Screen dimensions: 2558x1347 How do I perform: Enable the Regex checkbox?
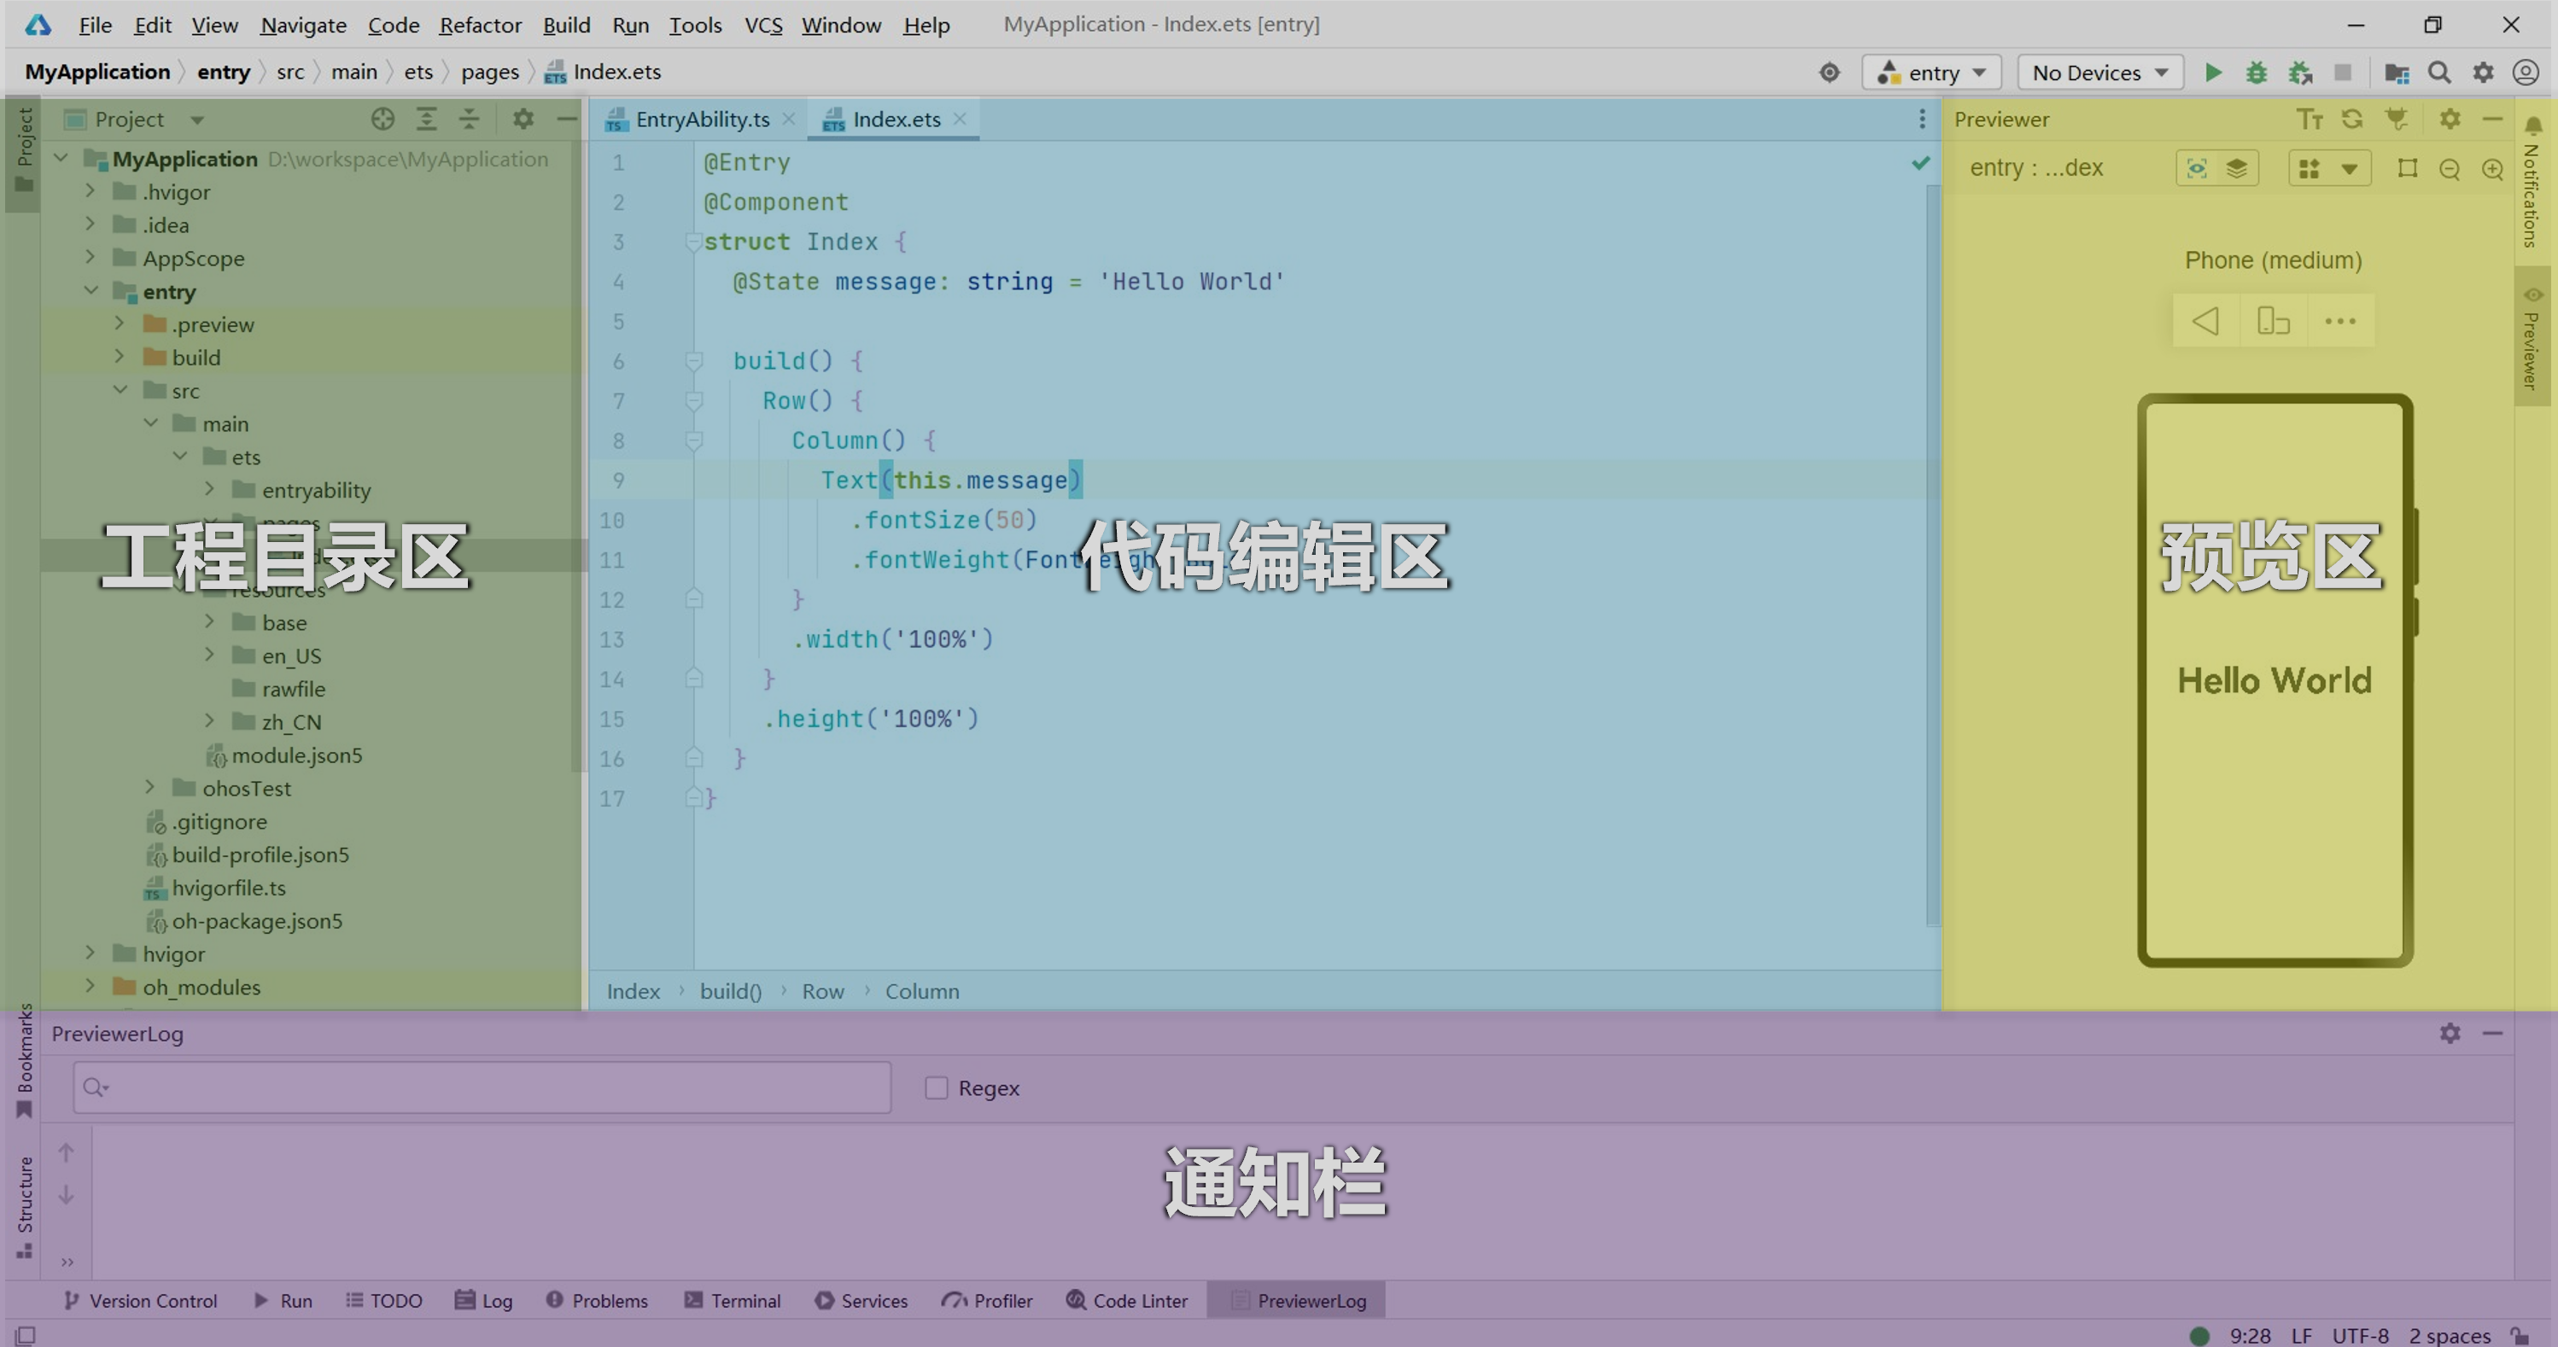[937, 1088]
